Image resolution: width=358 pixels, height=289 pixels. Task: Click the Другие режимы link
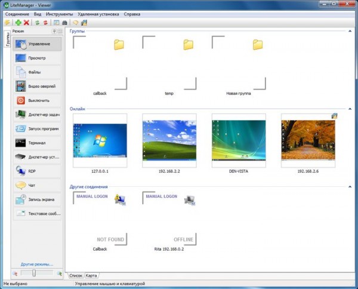(x=37, y=263)
